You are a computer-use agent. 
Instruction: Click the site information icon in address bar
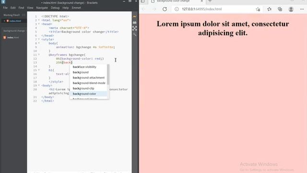coord(177,9)
